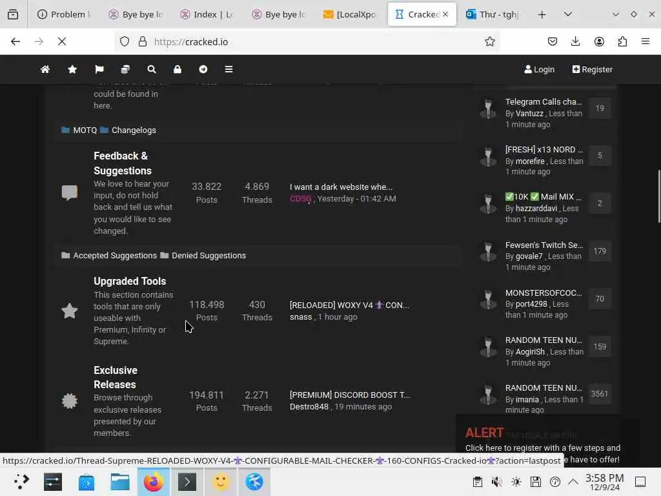Open Vantuzz user profile
This screenshot has width=661, height=496.
[x=529, y=114]
